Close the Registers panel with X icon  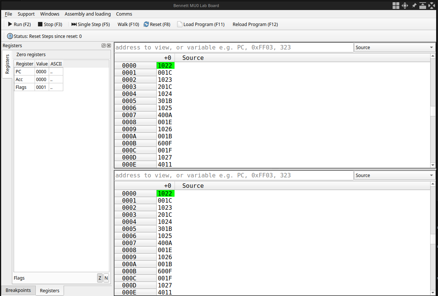[x=109, y=45]
